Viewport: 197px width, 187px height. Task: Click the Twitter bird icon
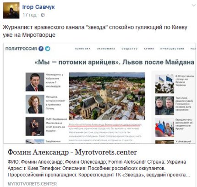pos(48,49)
